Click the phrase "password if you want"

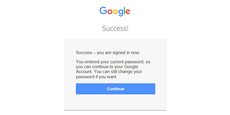click(x=96, y=77)
